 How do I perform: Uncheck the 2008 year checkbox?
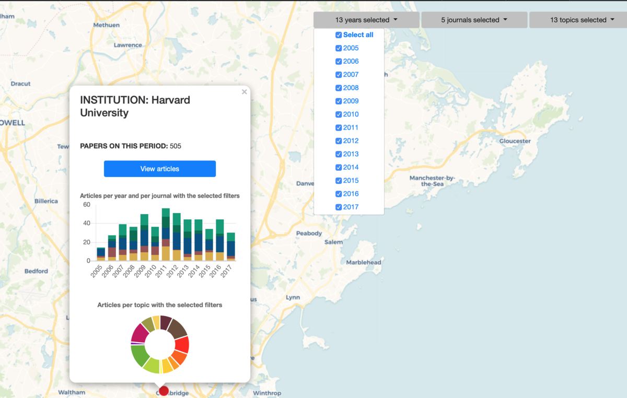[339, 88]
